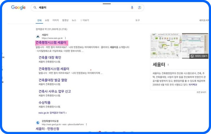Open the indented 건축행정시스템 세움터 sitelink
The height and width of the screenshot is (134, 211).
click(x=54, y=69)
